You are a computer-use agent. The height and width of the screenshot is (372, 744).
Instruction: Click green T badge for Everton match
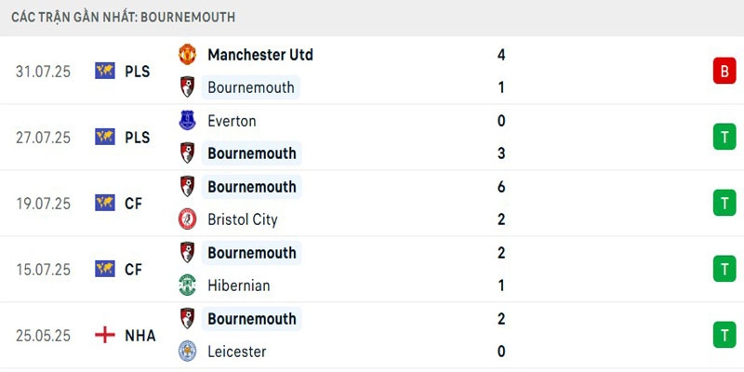[x=724, y=137]
